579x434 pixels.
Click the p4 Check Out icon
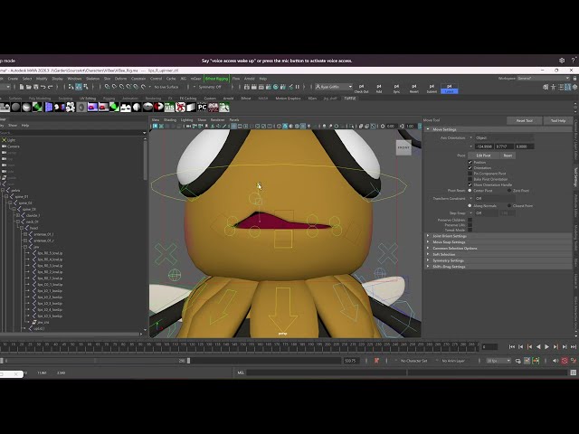point(361,89)
